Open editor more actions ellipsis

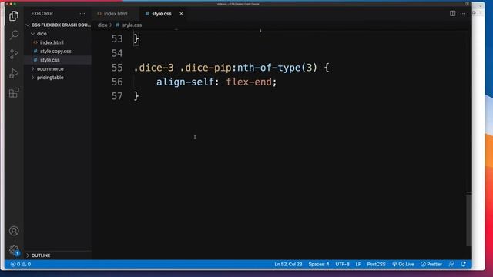click(x=463, y=14)
